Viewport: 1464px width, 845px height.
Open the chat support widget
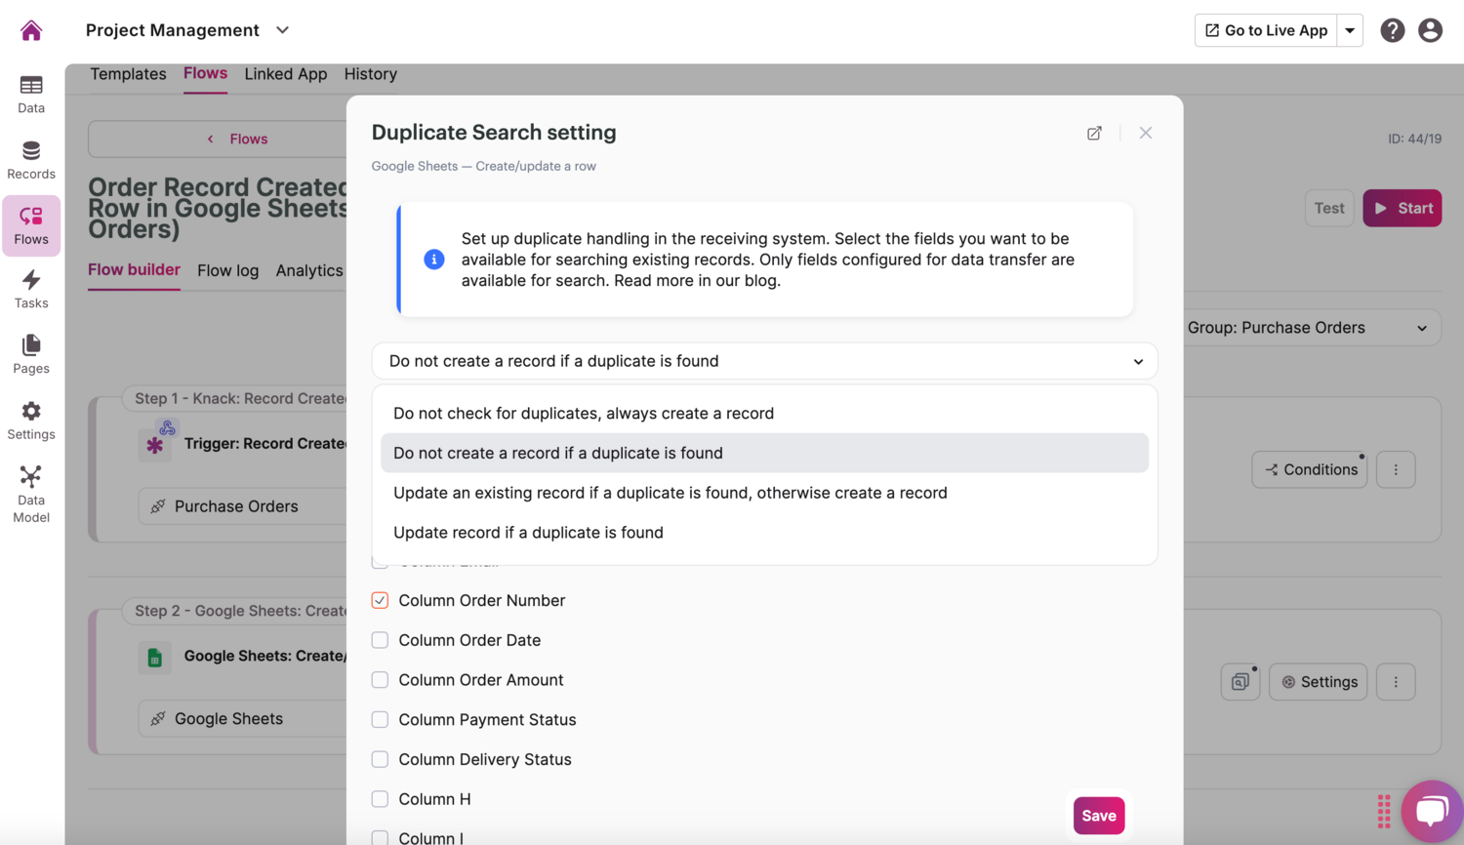[x=1432, y=811]
